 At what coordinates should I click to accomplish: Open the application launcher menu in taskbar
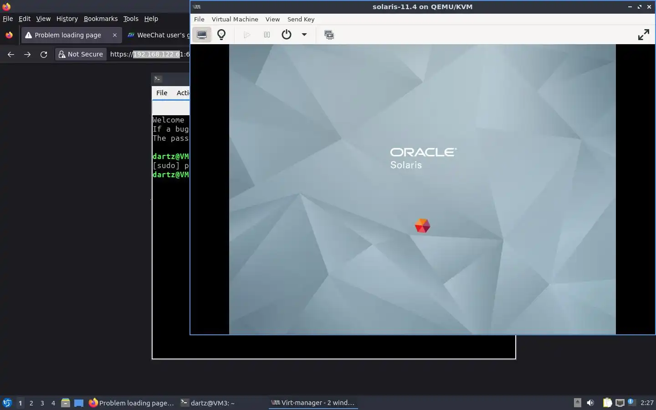click(x=7, y=403)
